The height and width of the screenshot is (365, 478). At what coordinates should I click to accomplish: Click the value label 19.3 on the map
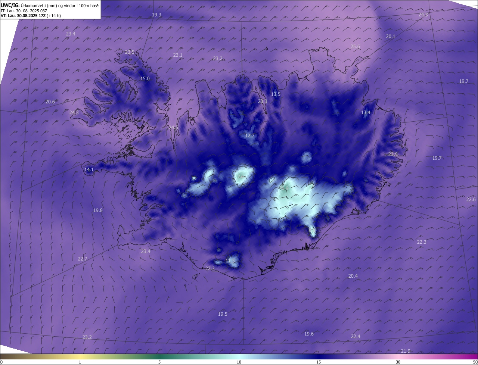(x=156, y=15)
